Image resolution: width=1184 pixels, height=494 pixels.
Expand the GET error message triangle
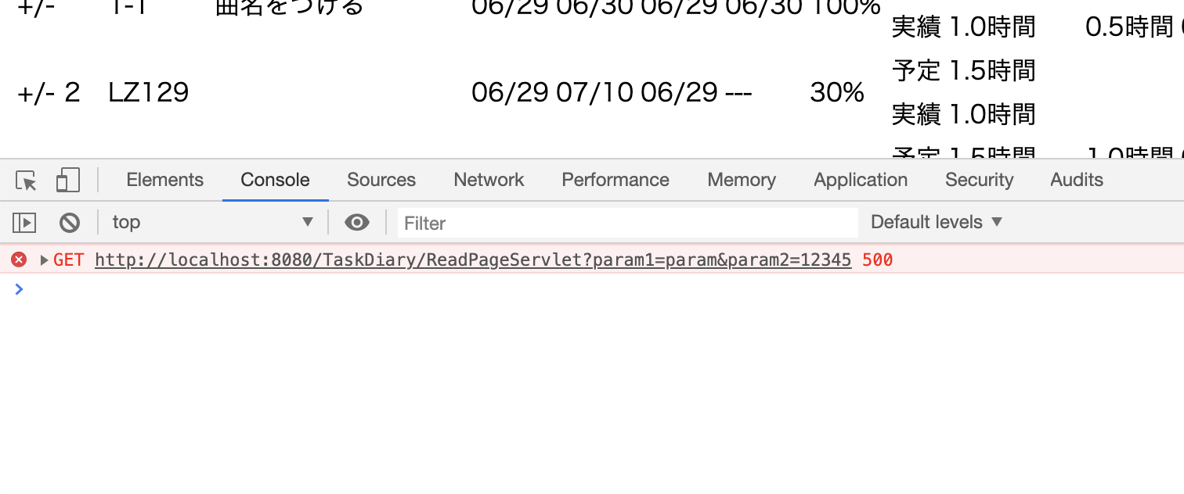coord(44,260)
